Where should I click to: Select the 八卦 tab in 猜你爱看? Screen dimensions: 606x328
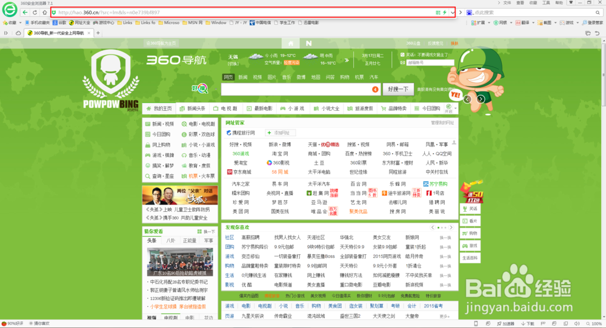[x=170, y=240]
